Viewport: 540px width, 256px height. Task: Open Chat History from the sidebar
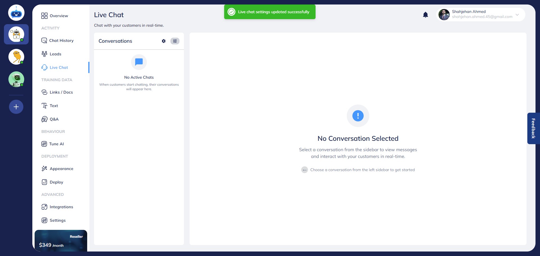(x=61, y=40)
